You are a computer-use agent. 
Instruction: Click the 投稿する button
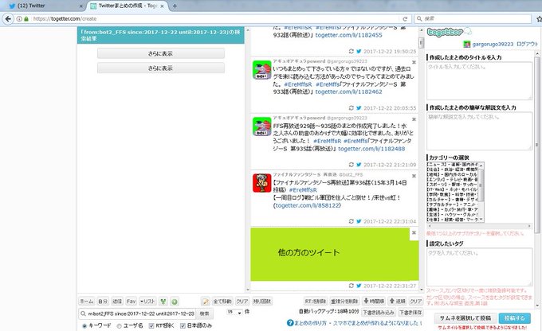pyautogui.click(x=514, y=318)
